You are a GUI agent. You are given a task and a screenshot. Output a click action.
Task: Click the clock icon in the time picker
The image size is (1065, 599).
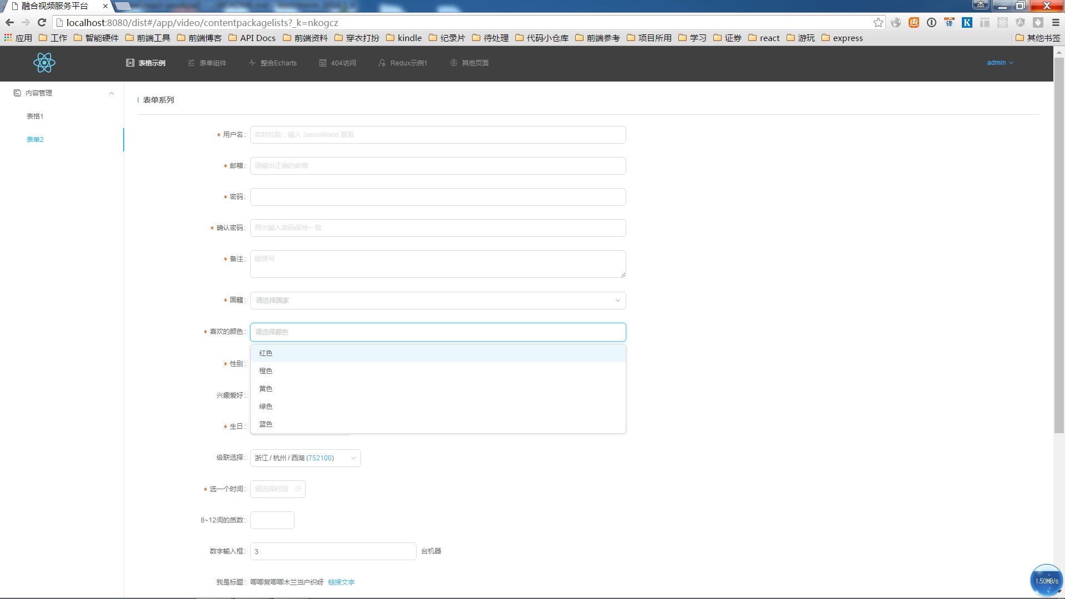click(x=298, y=489)
